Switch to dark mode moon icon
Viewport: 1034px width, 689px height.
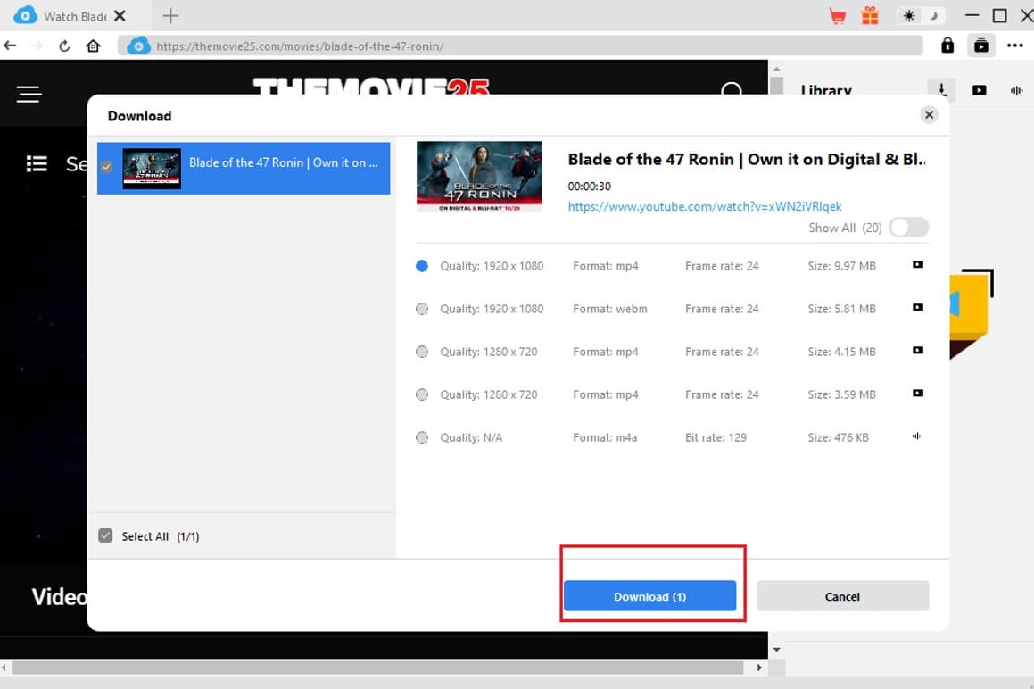coord(934,16)
